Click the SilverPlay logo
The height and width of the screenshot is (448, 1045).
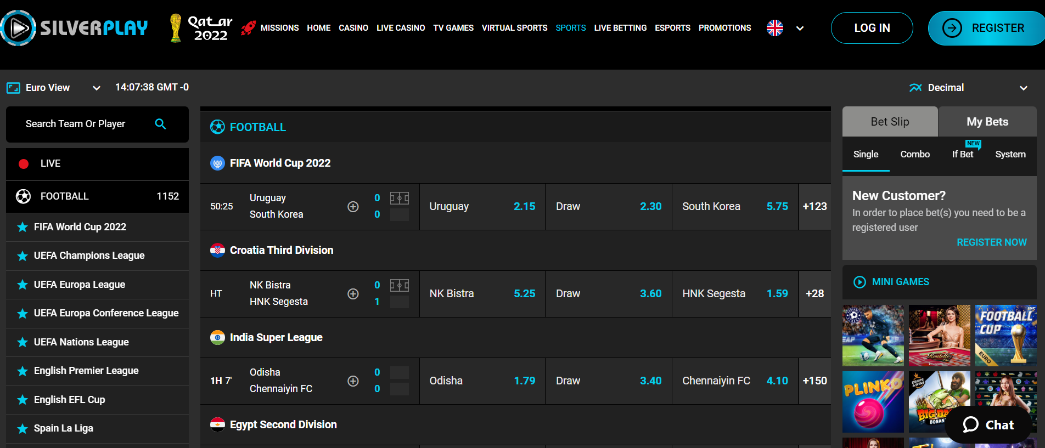click(74, 28)
